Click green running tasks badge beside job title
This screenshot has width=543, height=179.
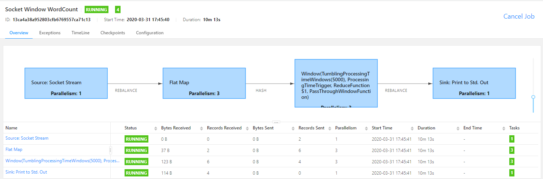pyautogui.click(x=118, y=10)
